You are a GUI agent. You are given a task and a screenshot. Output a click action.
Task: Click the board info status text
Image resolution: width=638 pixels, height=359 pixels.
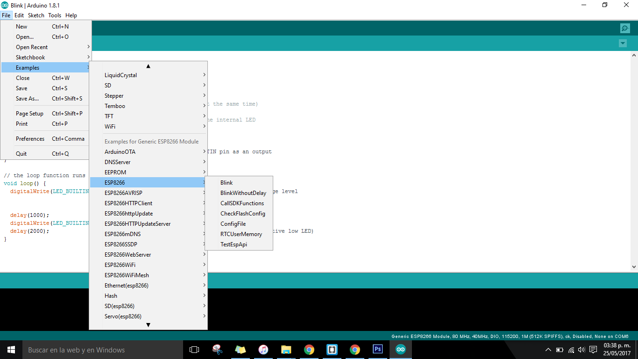(x=510, y=336)
